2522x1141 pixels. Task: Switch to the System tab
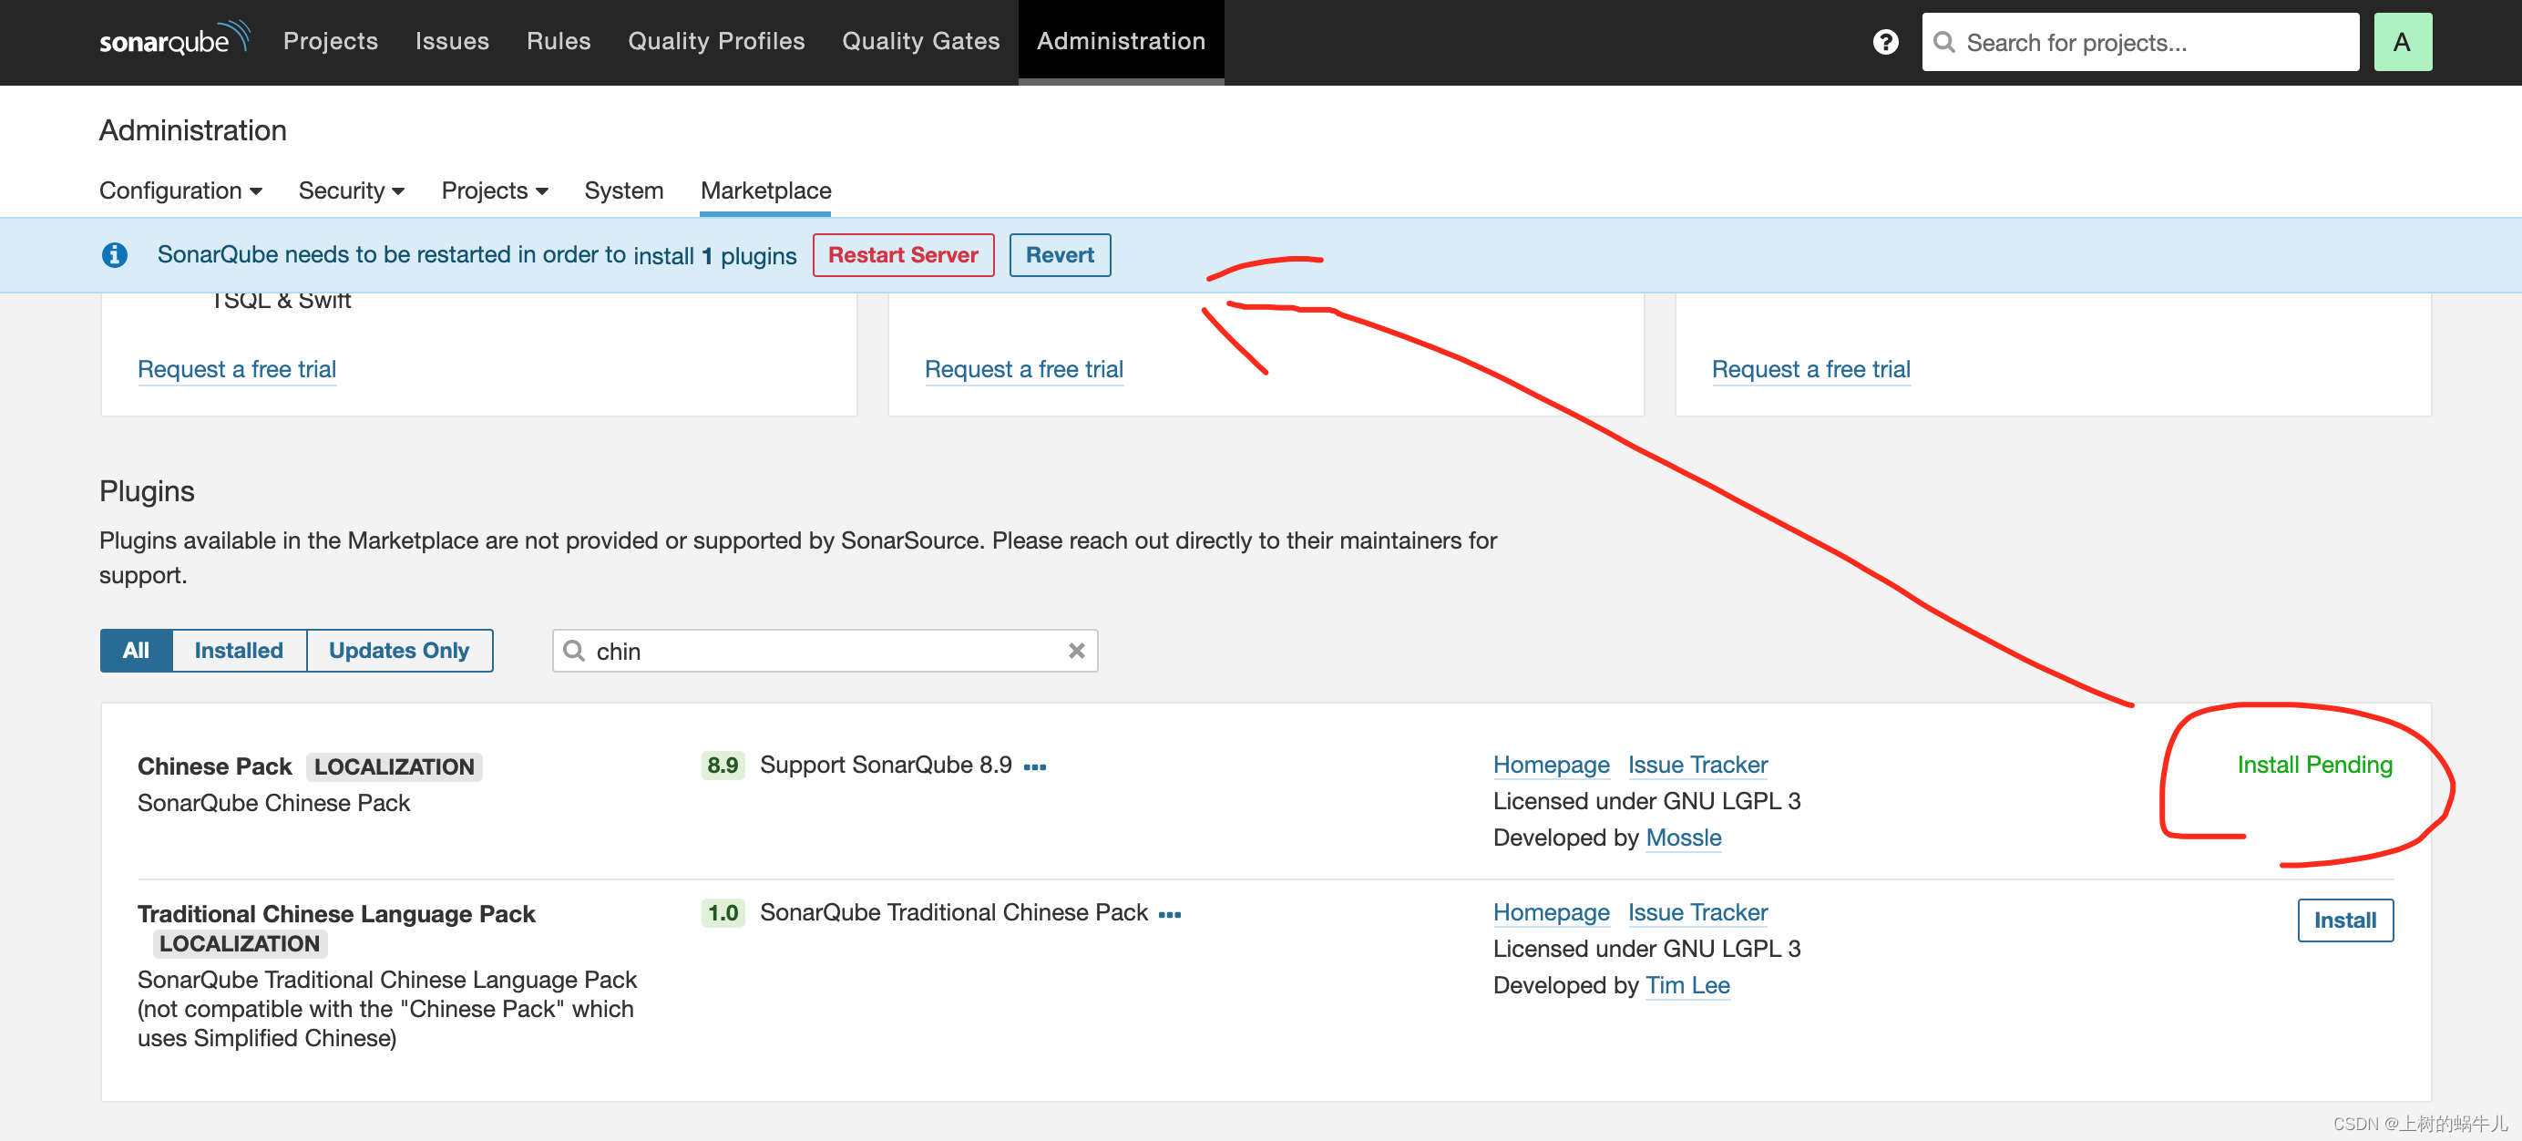[624, 189]
